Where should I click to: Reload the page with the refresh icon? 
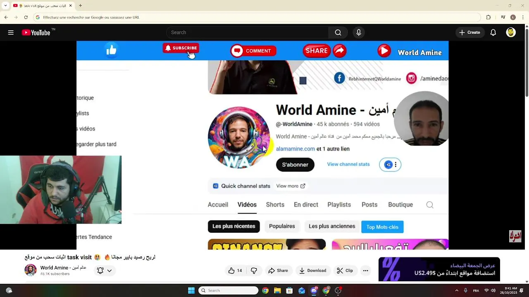click(x=26, y=17)
